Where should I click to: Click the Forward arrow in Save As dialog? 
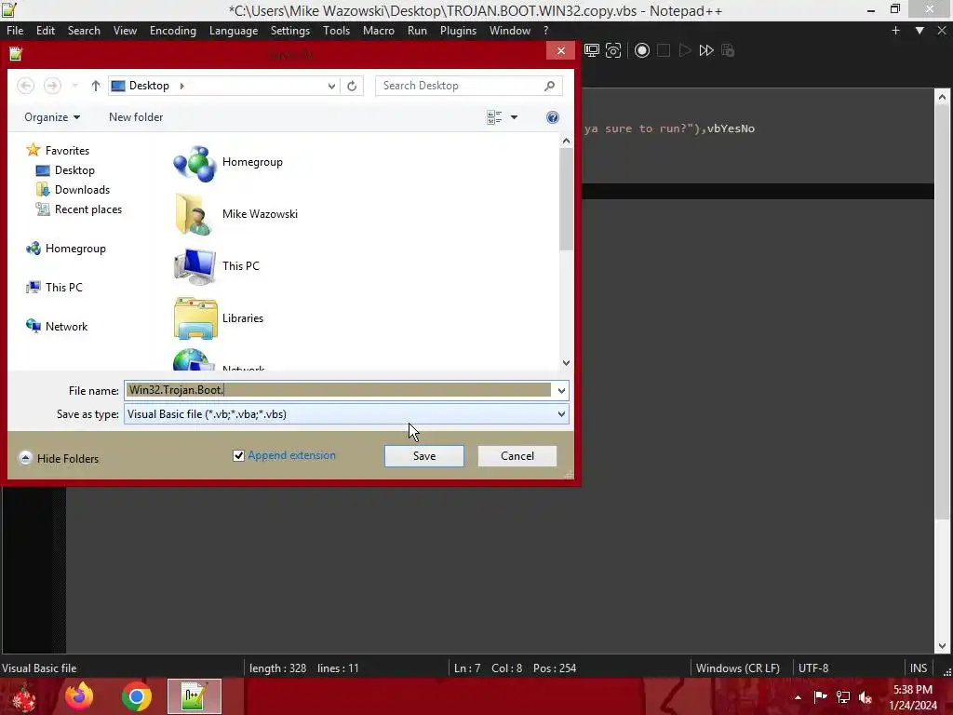coord(52,86)
